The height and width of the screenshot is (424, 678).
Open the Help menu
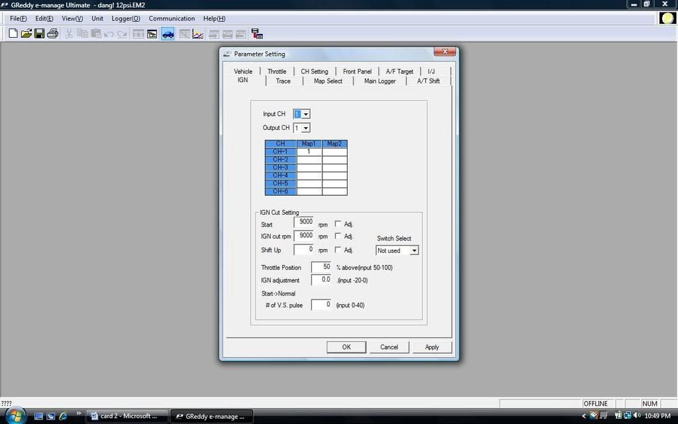coord(214,19)
